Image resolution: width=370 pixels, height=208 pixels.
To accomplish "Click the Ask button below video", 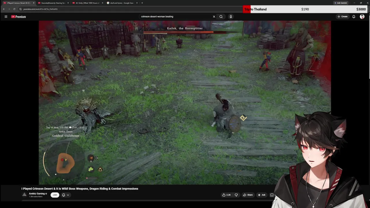I will point(262,195).
